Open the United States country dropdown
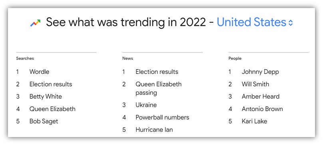The width and height of the screenshot is (323, 145). tap(255, 22)
